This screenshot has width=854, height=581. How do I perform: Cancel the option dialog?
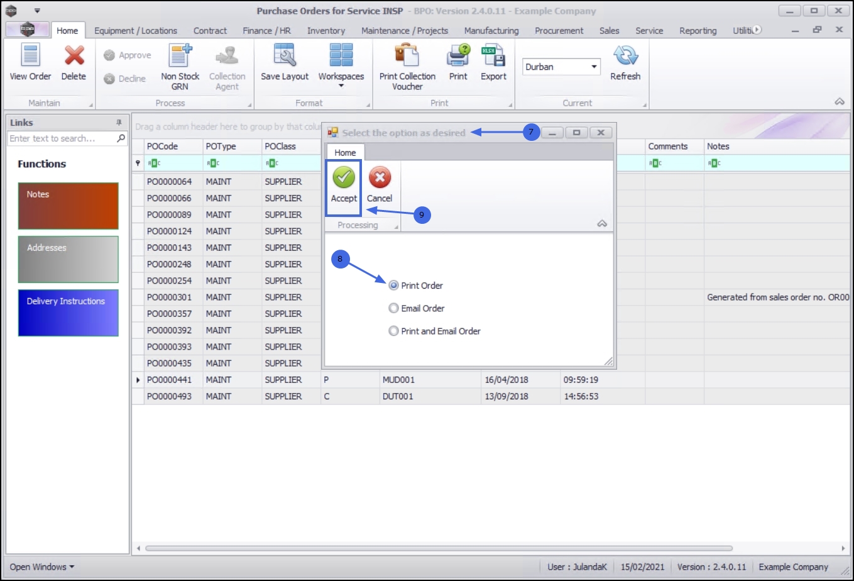click(380, 185)
